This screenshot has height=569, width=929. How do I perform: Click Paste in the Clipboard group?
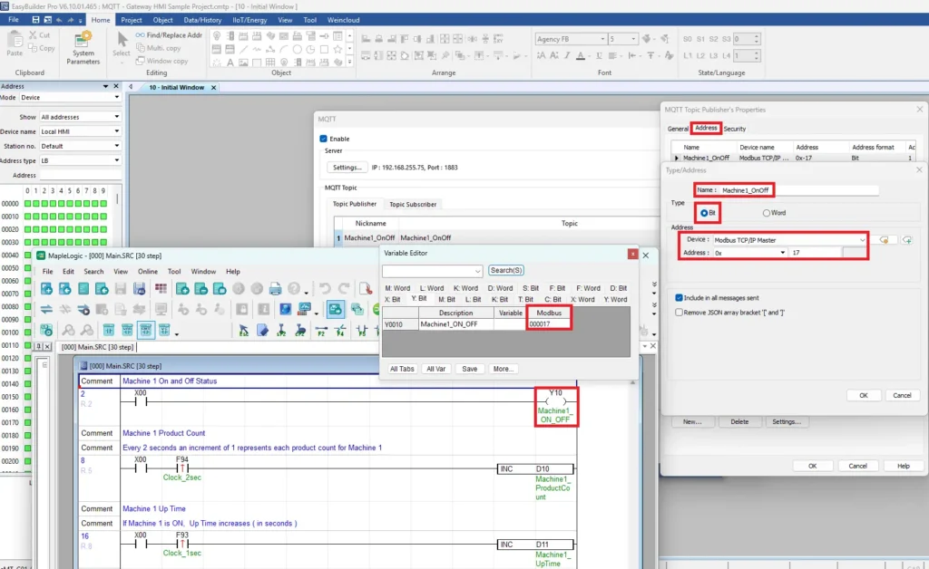(17, 45)
